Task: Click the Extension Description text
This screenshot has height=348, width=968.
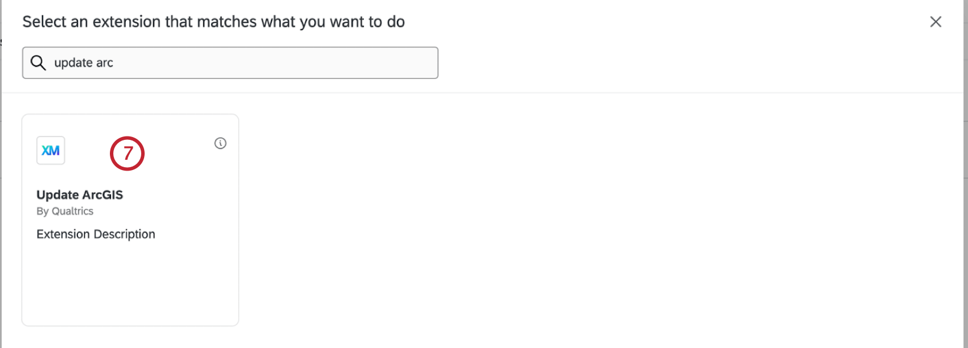Action: pyautogui.click(x=96, y=234)
